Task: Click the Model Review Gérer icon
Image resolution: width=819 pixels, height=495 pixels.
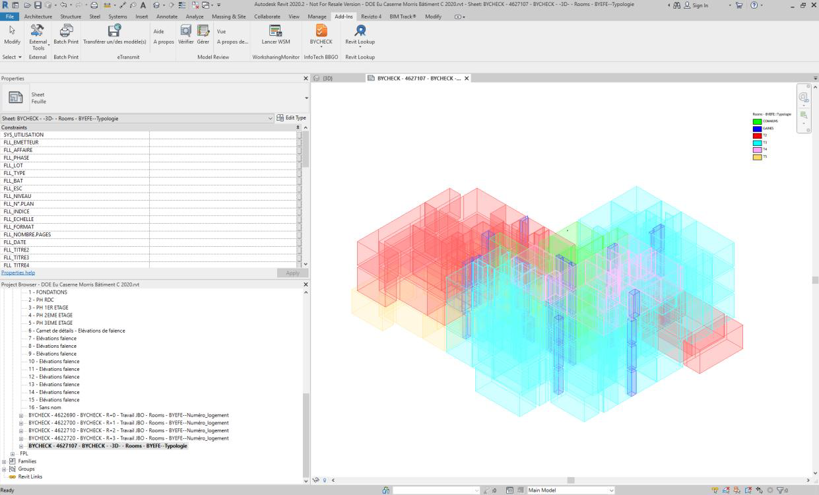Action: (x=203, y=32)
